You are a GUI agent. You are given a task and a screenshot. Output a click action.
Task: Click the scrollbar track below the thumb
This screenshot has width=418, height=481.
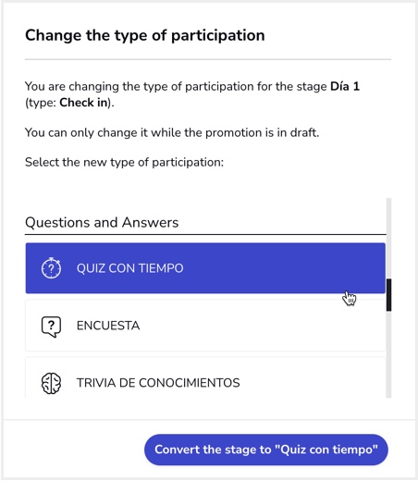[388, 354]
